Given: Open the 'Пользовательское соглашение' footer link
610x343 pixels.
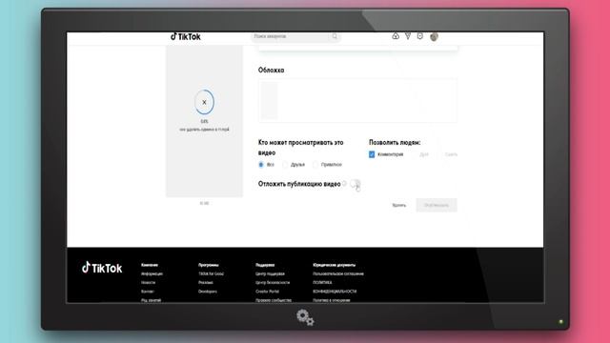Looking at the screenshot, I should pyautogui.click(x=338, y=273).
